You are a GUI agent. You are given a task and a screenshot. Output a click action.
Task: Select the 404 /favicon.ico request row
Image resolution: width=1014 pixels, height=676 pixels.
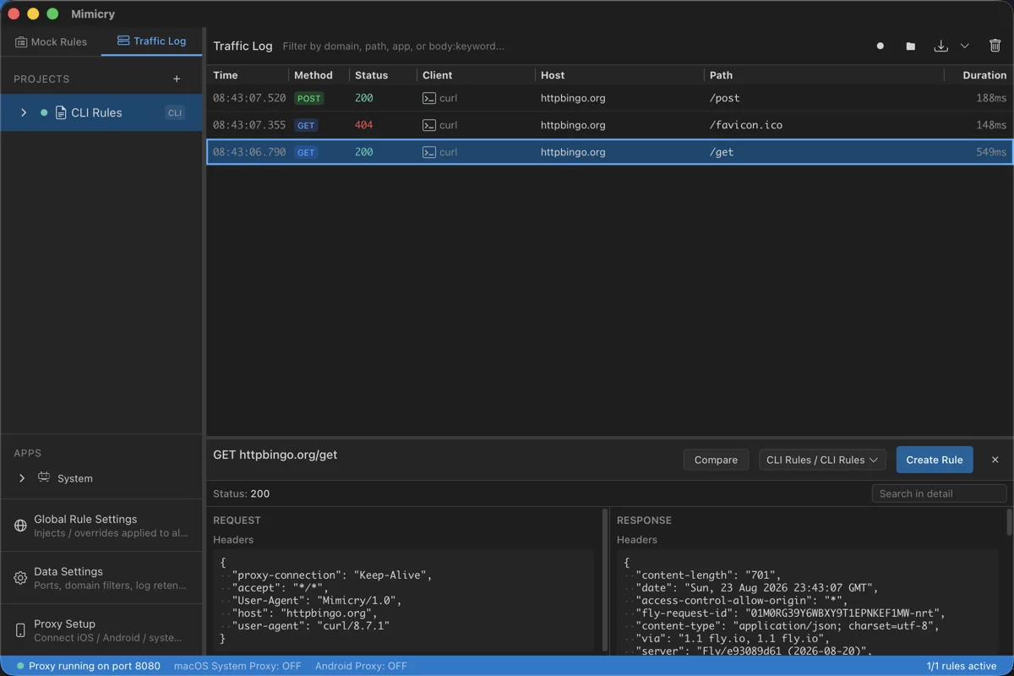[x=609, y=125]
